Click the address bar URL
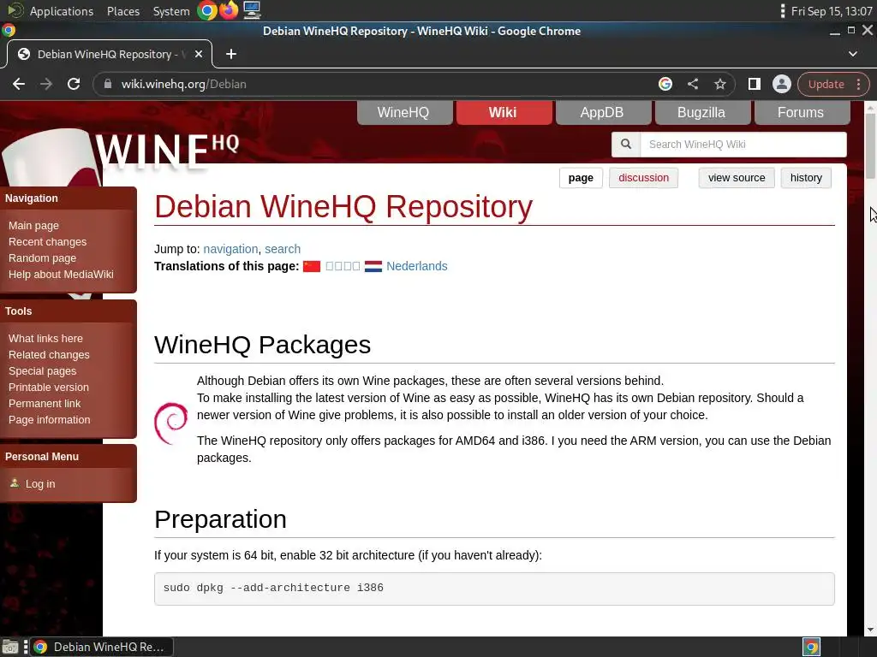Screen dimensions: 877x657 tap(183, 84)
